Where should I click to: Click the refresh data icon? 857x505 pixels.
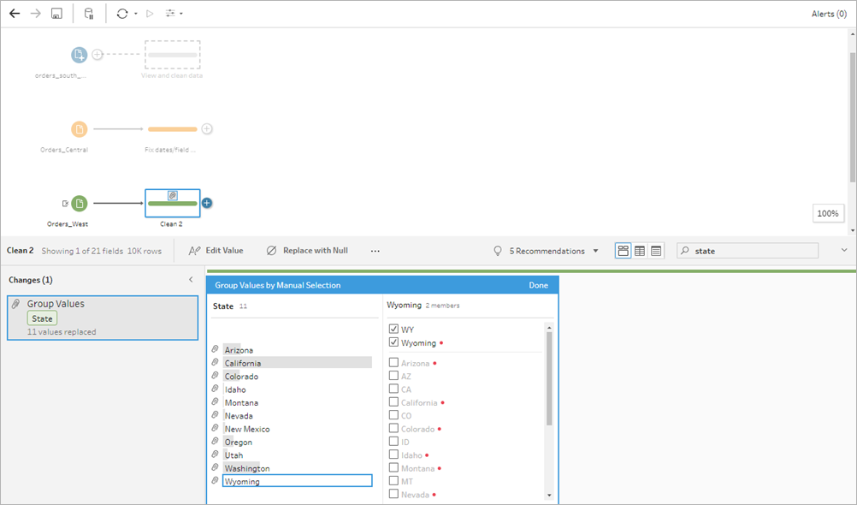pyautogui.click(x=122, y=13)
